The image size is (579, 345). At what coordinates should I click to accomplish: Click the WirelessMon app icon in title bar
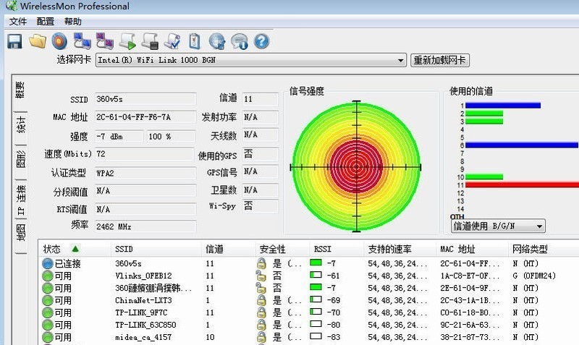11,6
